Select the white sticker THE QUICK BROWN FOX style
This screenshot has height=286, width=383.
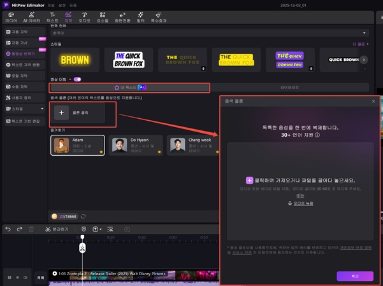coord(129,60)
